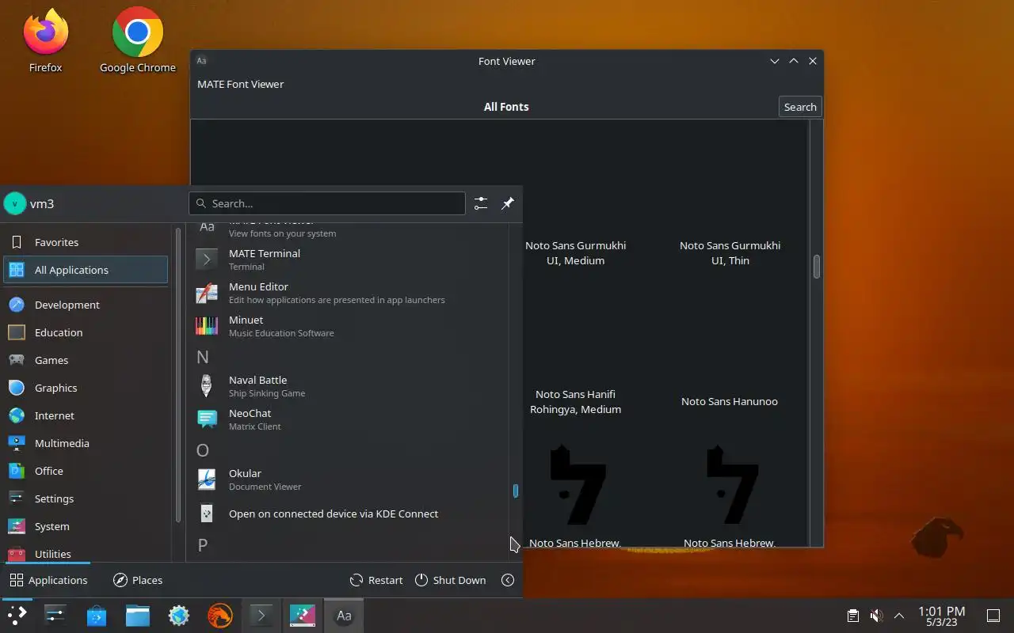The image size is (1014, 633).
Task: Click the pink-teal Plasma icon in taskbar
Action: (303, 616)
